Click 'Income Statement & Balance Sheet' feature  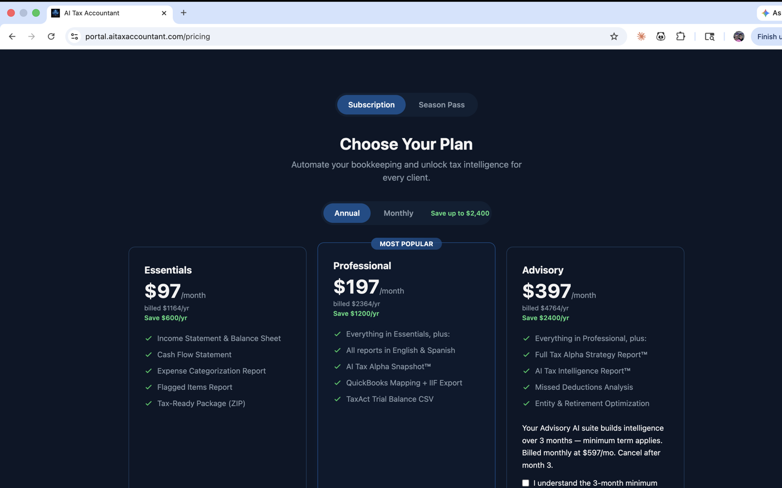[219, 338]
